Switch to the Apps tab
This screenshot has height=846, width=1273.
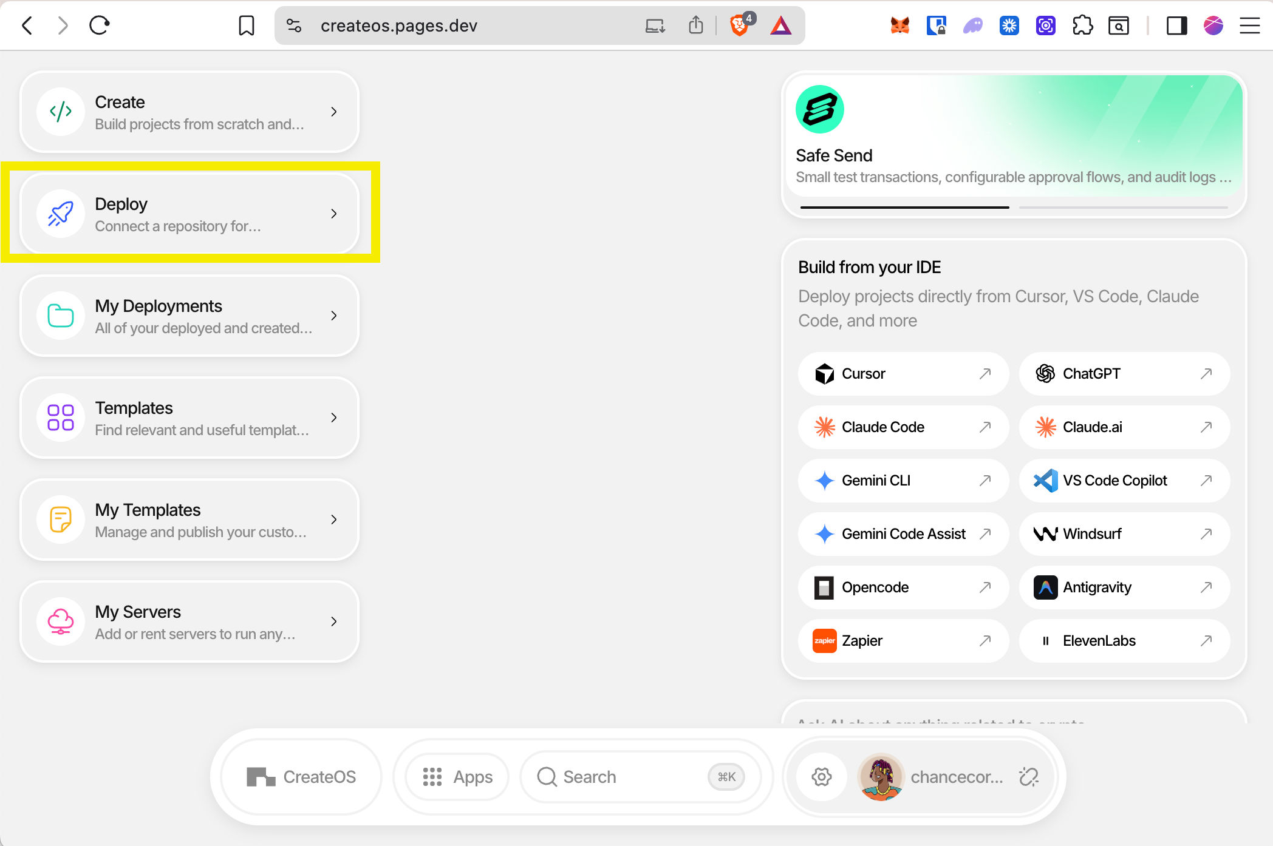coord(457,777)
